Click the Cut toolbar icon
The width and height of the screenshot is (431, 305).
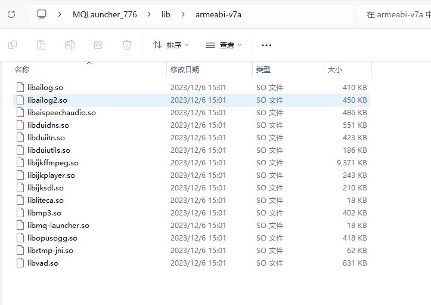coord(13,45)
